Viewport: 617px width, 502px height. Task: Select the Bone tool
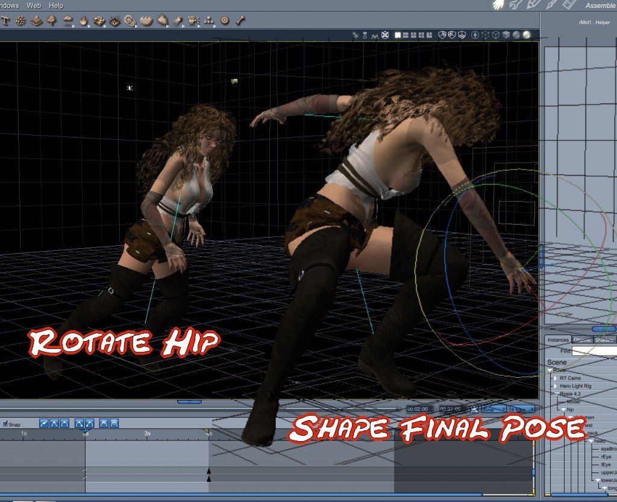click(240, 20)
